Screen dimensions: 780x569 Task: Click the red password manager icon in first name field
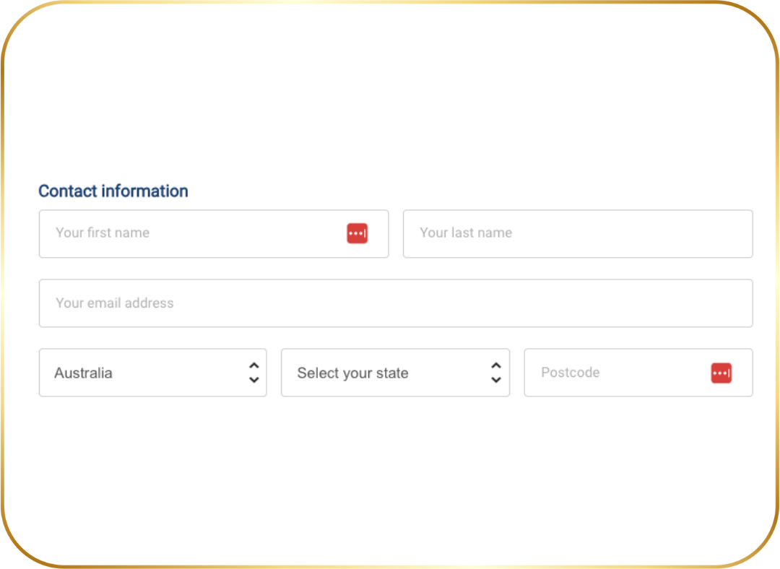click(x=357, y=233)
